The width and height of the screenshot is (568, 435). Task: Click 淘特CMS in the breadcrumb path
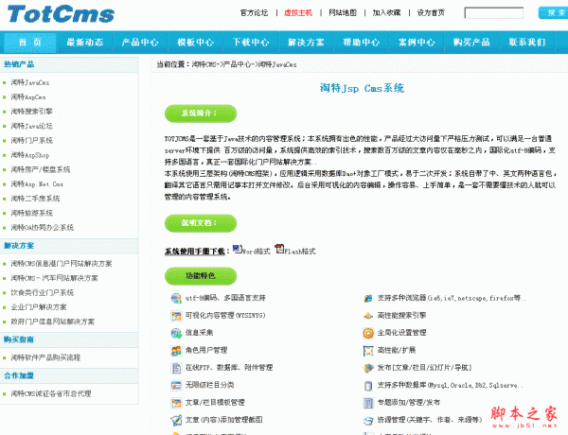[x=204, y=64]
